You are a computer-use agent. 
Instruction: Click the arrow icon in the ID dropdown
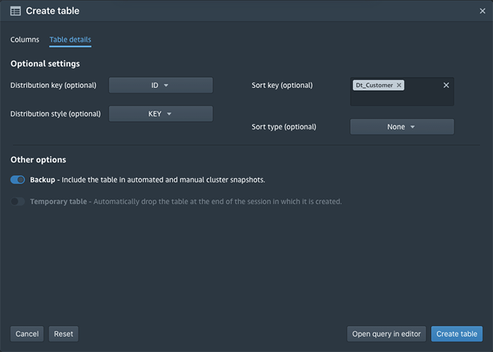click(166, 85)
